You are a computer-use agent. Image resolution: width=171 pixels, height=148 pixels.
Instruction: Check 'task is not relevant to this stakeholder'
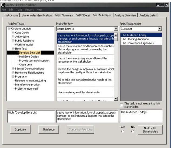coord(121,105)
